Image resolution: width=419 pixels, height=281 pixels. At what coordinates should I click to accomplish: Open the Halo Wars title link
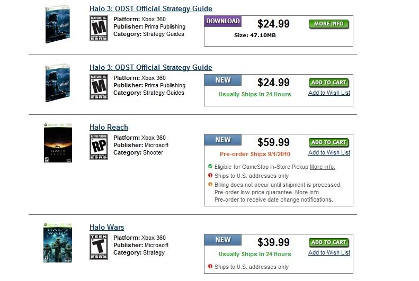coord(106,227)
